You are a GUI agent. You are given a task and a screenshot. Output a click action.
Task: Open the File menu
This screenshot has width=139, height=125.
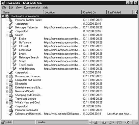point(4,7)
